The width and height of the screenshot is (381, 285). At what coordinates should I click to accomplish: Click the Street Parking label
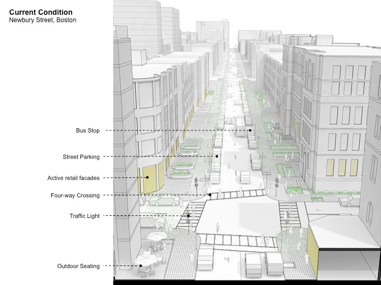[x=81, y=157]
